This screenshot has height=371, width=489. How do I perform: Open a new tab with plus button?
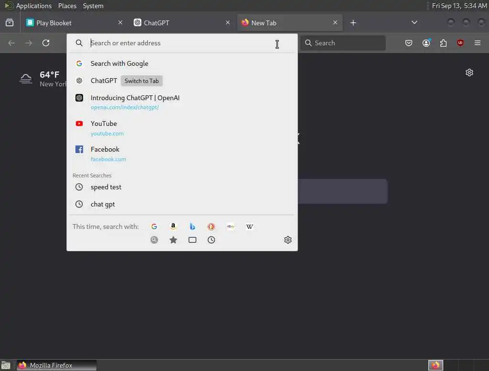pyautogui.click(x=353, y=23)
